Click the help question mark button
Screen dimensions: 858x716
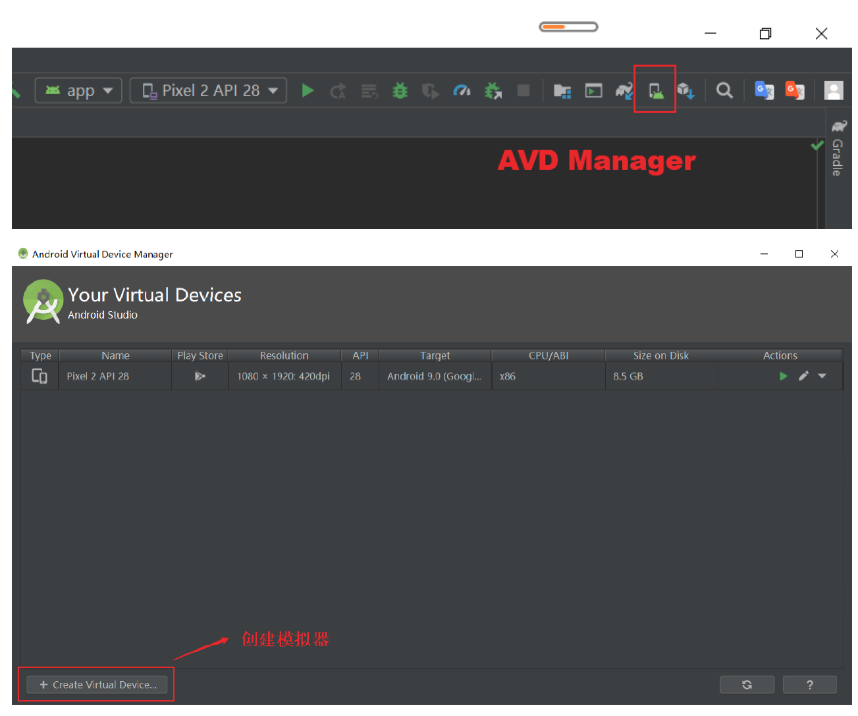click(810, 684)
